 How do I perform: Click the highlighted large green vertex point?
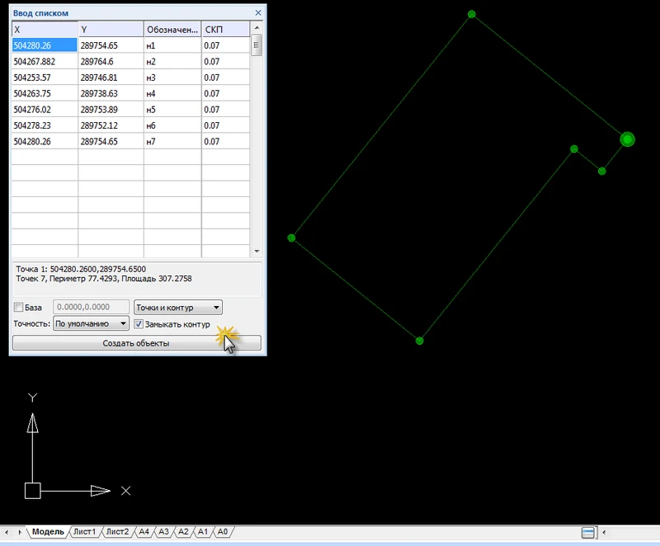click(627, 139)
